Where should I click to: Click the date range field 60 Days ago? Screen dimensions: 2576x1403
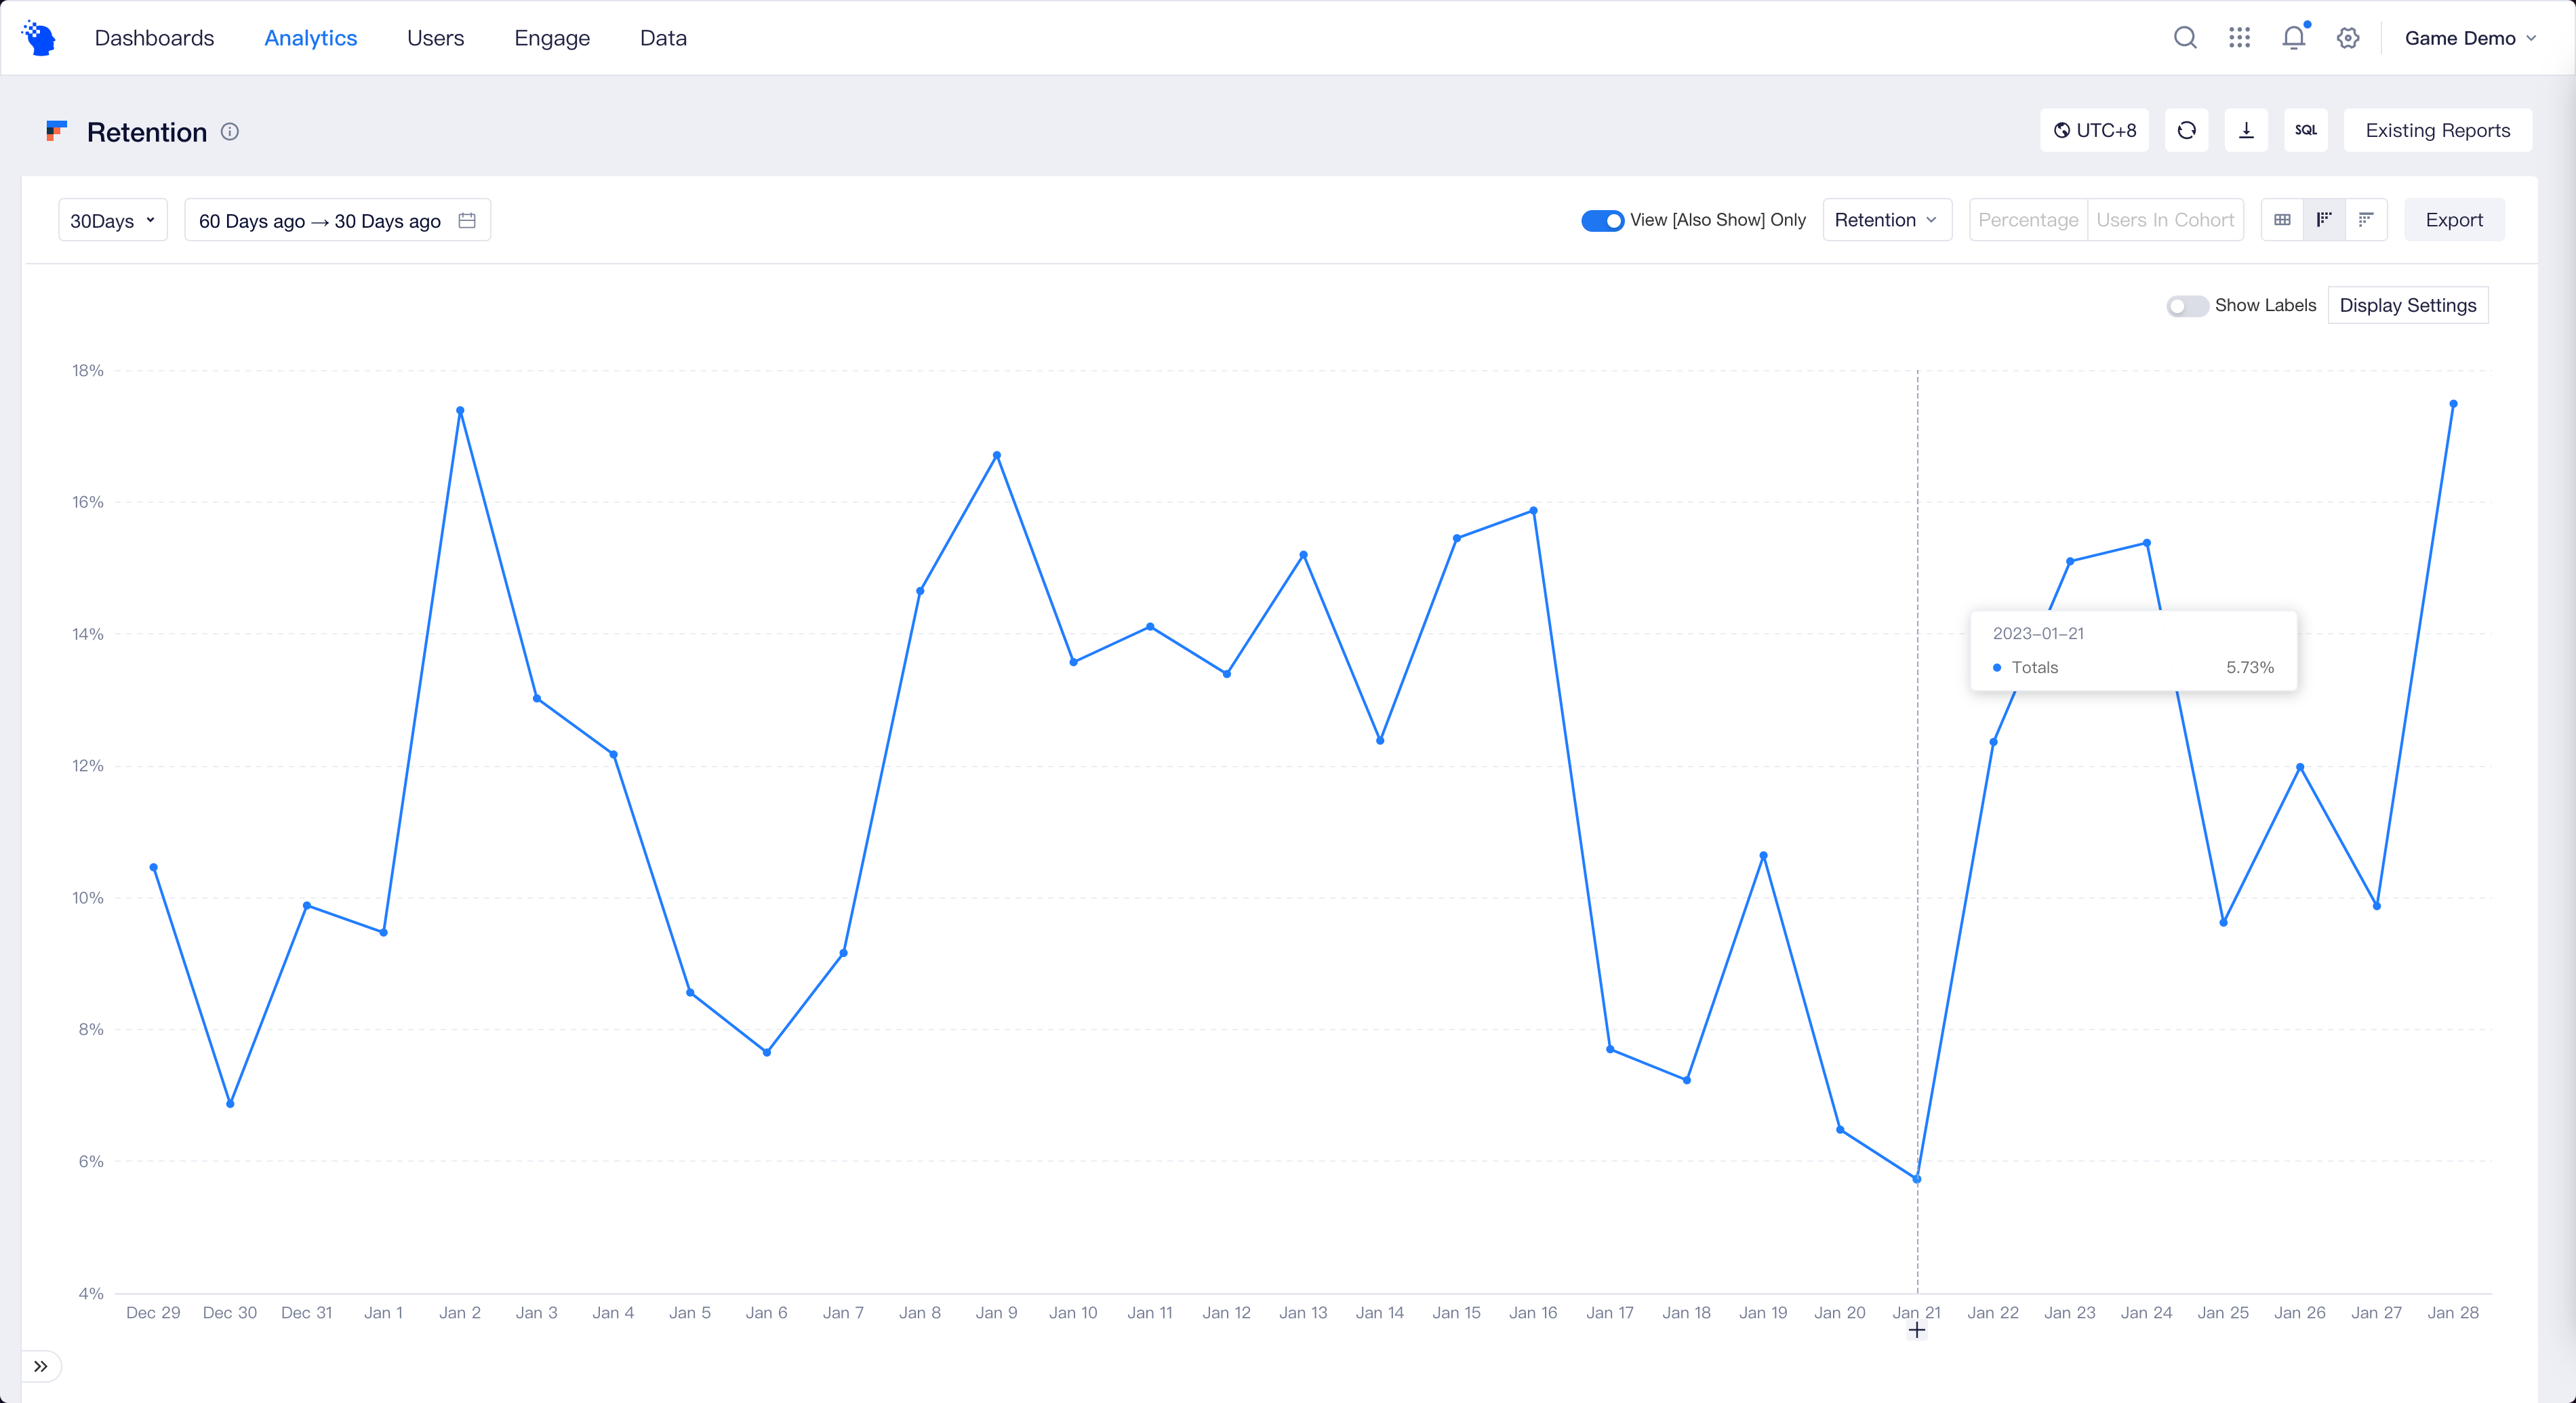point(337,220)
